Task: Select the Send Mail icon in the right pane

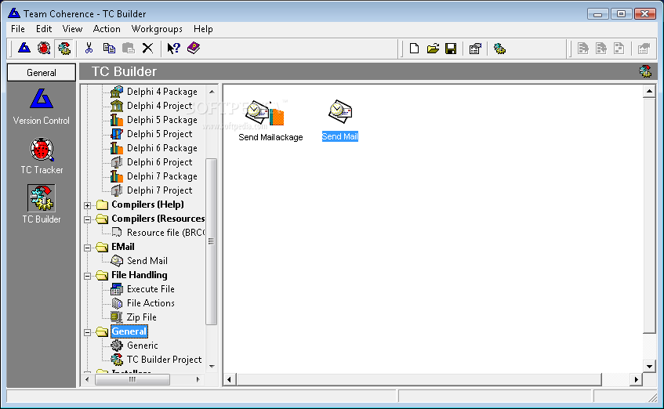Action: 340,120
